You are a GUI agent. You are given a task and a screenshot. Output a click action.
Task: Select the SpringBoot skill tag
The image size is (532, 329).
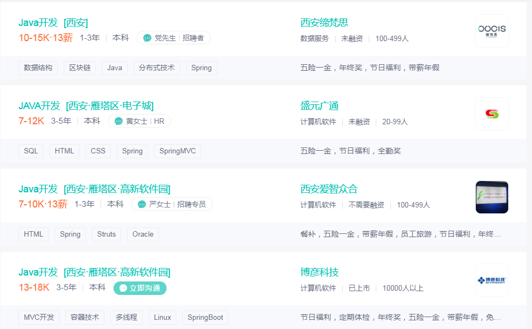[205, 318]
